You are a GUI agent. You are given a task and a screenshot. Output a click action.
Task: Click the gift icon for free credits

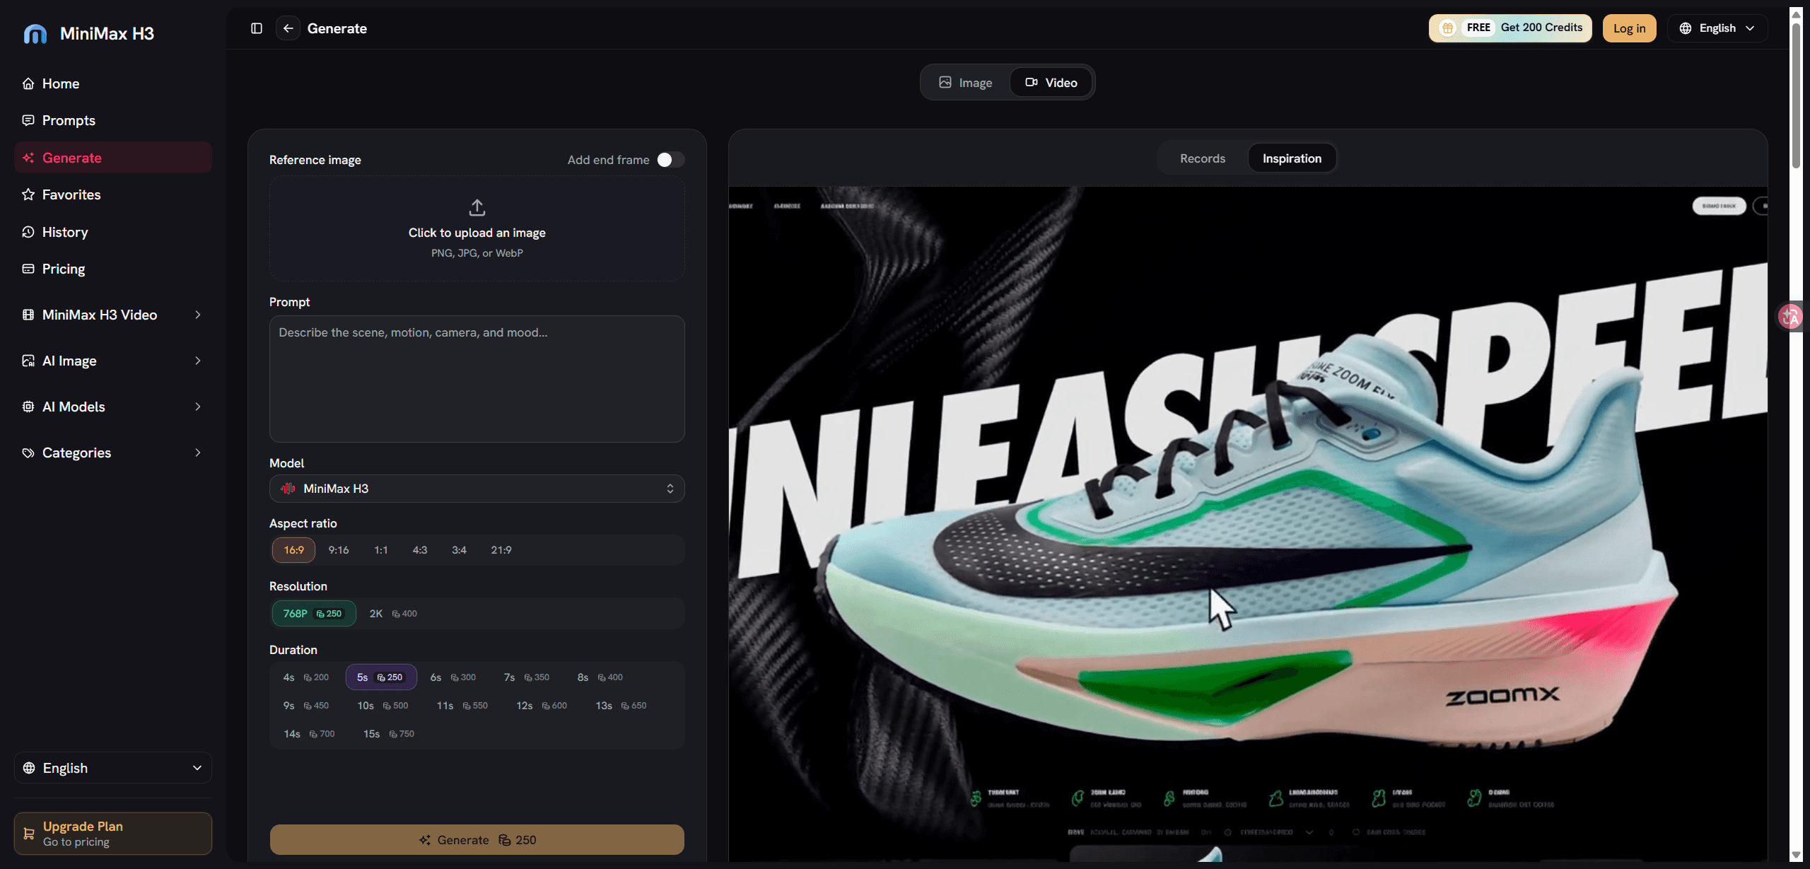click(1447, 28)
